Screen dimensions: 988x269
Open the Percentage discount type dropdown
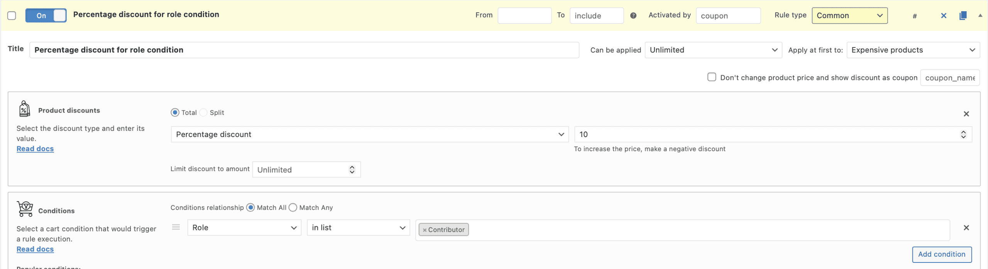[x=369, y=134]
